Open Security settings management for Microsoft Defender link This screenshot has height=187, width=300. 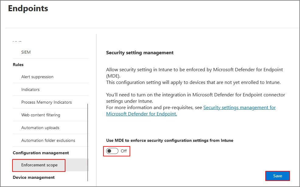pos(191,111)
